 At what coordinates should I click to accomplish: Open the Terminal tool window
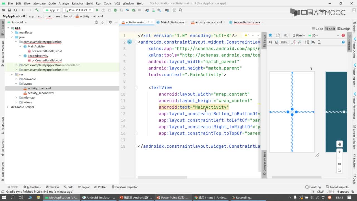point(52,187)
